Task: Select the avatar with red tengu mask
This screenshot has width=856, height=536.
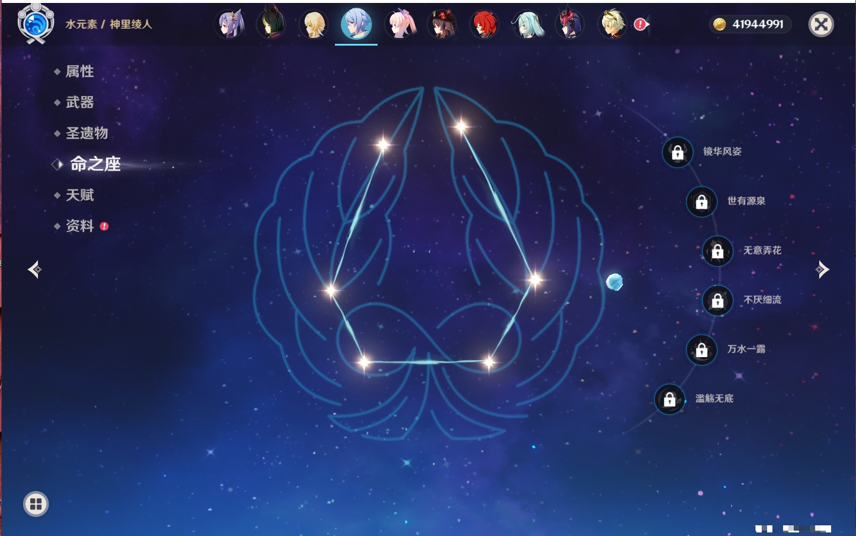Action: 570,24
